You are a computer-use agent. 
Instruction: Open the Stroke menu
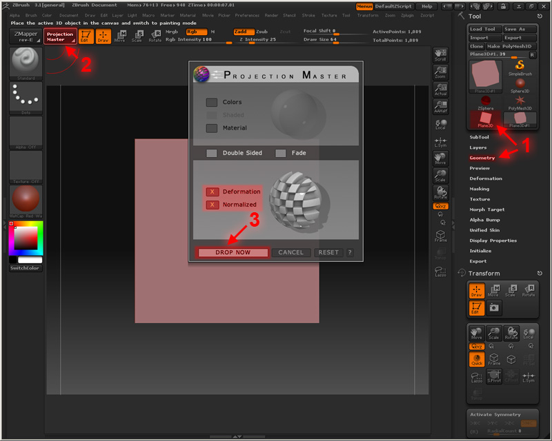pyautogui.click(x=308, y=15)
